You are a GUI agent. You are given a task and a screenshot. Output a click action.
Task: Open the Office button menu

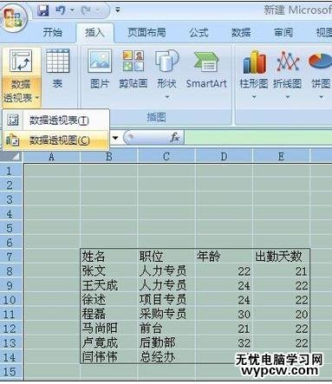(x=13, y=19)
